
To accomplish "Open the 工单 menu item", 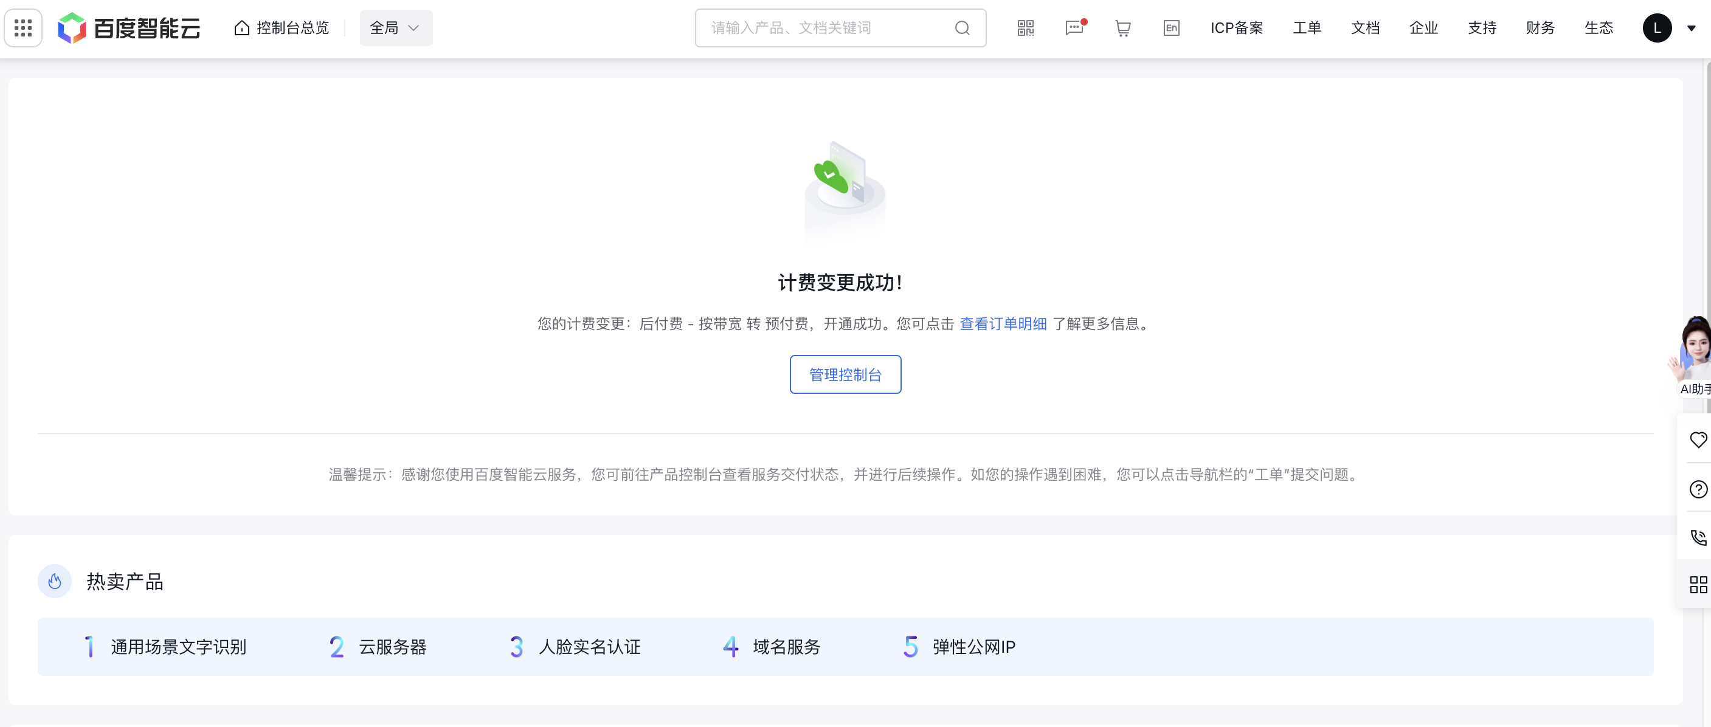I will (1306, 28).
